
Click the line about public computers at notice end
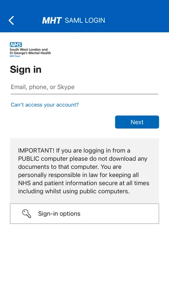tap(74, 191)
